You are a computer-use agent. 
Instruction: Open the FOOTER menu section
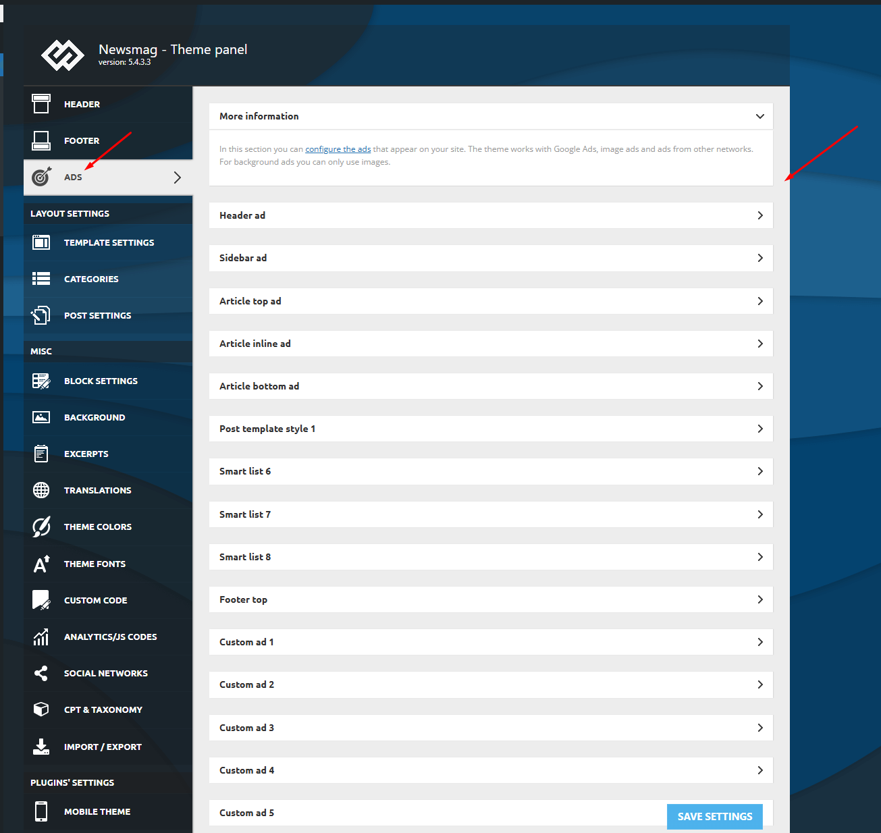tap(108, 140)
